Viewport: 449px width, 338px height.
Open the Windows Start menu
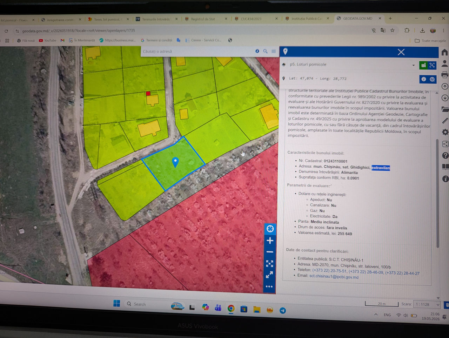point(117,304)
